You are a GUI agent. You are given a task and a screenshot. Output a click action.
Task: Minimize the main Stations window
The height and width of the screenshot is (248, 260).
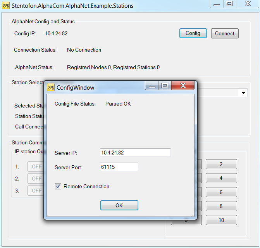coord(217,3)
